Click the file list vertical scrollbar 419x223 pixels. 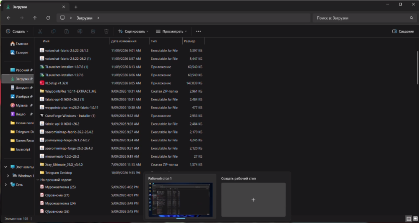417,68
